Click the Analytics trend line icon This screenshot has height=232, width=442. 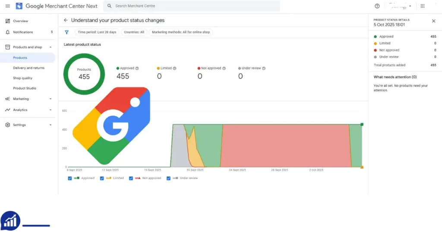8,110
